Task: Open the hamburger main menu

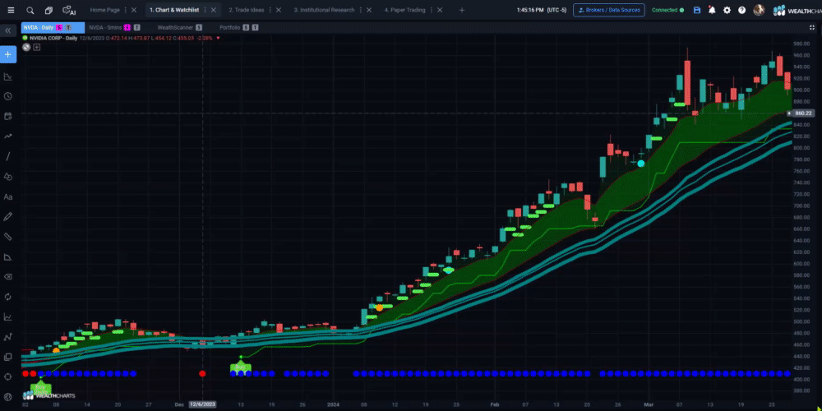Action: click(11, 10)
